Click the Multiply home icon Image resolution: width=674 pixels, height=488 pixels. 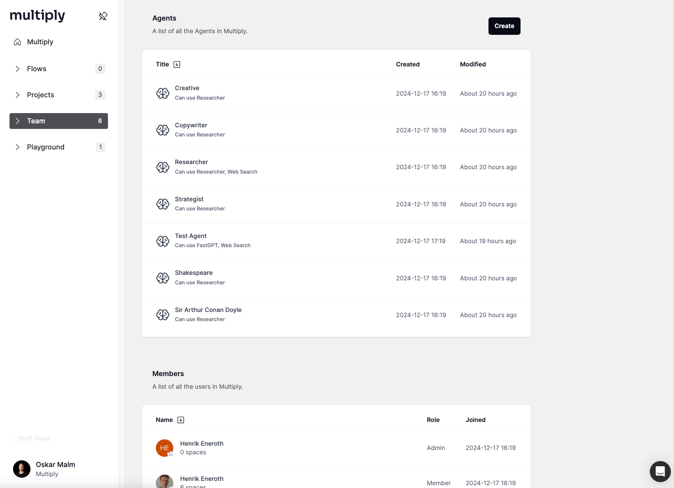pyautogui.click(x=17, y=42)
